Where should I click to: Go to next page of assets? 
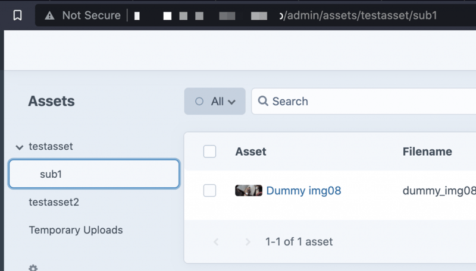click(248, 242)
